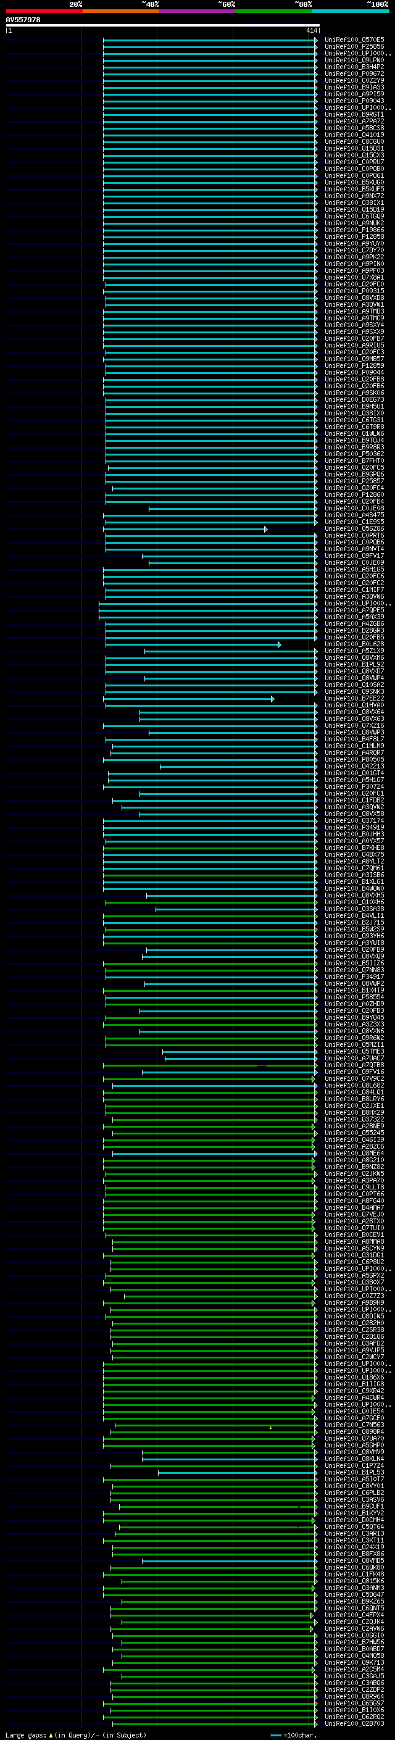
Task: Open UniRef100_A5BCS8 hit
Action: point(354,128)
